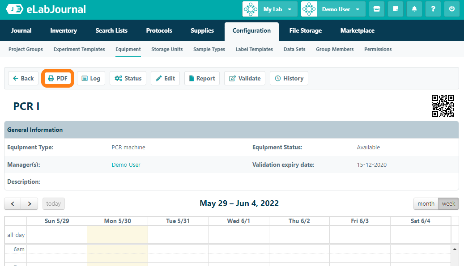Switch to Storage Units sub-tab
This screenshot has width=464, height=266.
click(167, 49)
